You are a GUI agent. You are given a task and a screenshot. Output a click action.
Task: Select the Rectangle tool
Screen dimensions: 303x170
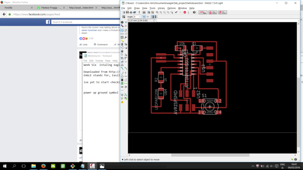122,80
